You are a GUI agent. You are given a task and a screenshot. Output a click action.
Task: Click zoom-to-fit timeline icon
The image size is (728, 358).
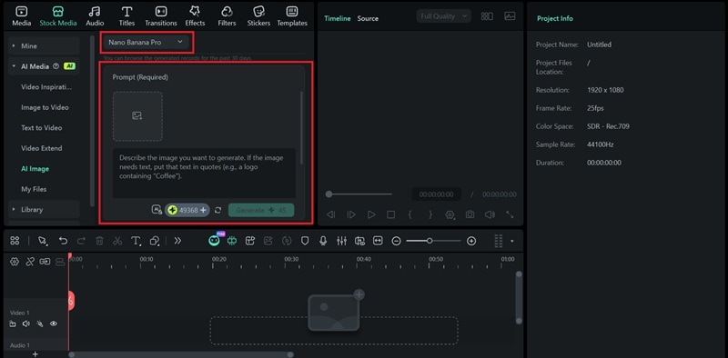378,241
